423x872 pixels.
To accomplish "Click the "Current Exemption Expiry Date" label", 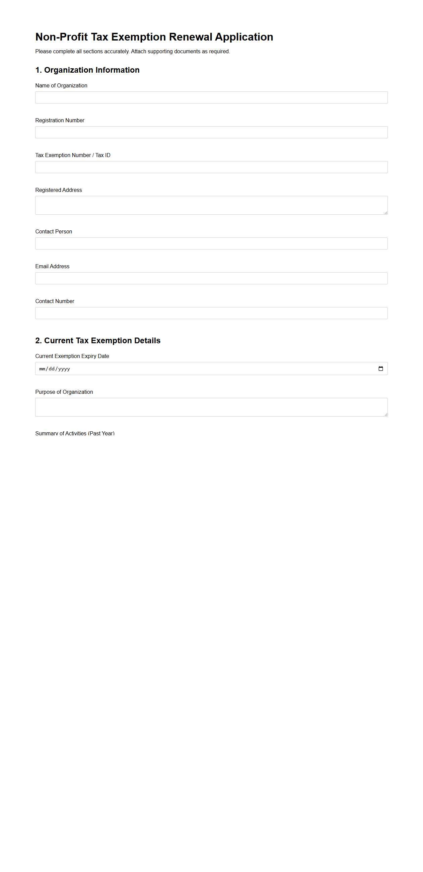I will [x=72, y=356].
